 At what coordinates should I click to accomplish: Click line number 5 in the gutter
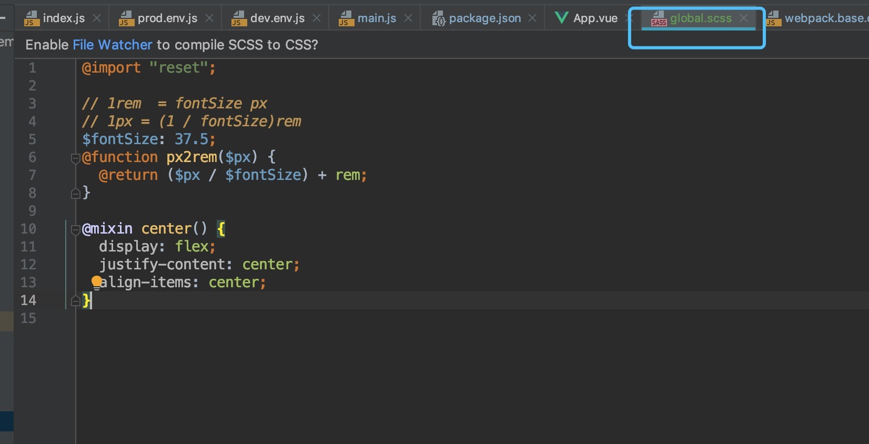click(x=32, y=139)
